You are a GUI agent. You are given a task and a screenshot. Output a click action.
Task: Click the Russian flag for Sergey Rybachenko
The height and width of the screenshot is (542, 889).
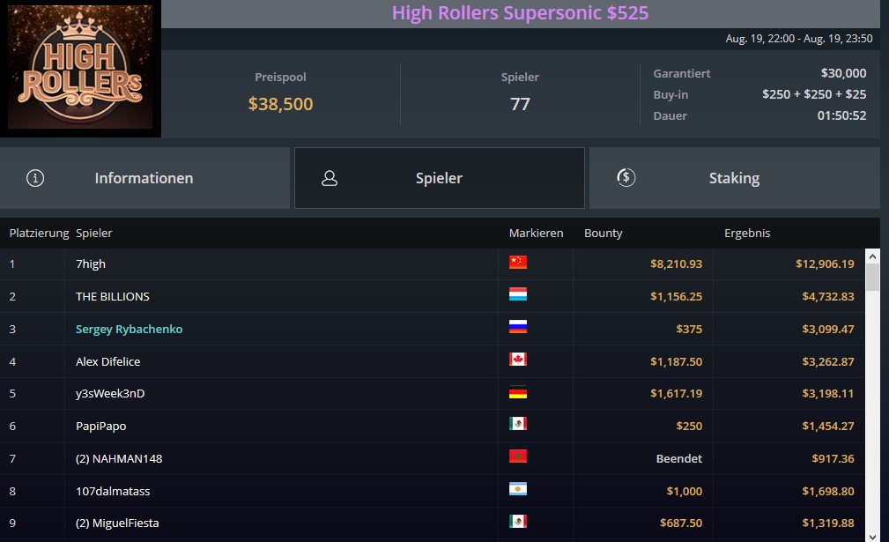(518, 327)
